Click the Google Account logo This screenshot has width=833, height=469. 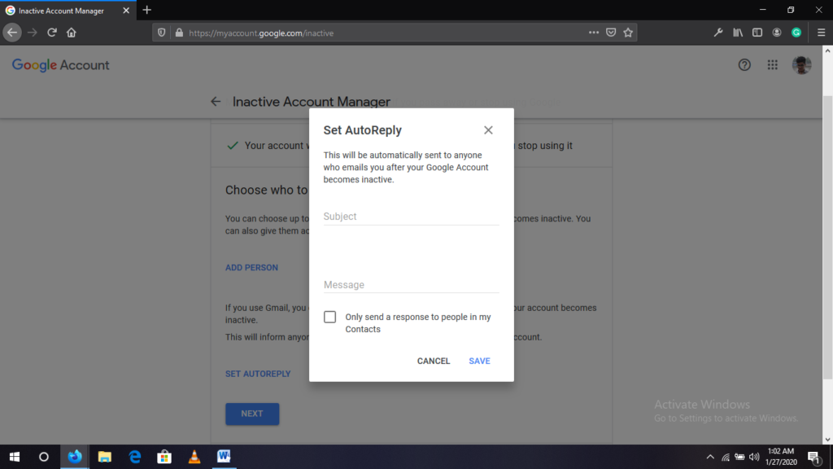(x=60, y=65)
